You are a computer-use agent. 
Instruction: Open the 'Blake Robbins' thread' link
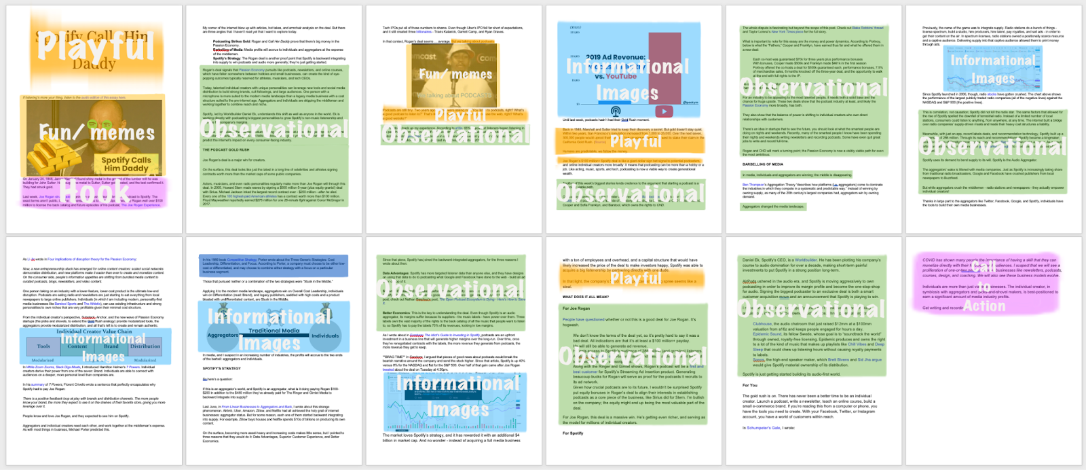(867, 28)
